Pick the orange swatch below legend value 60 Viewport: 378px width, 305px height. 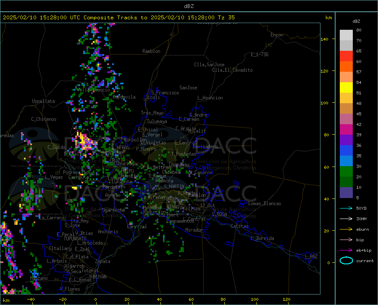point(346,67)
